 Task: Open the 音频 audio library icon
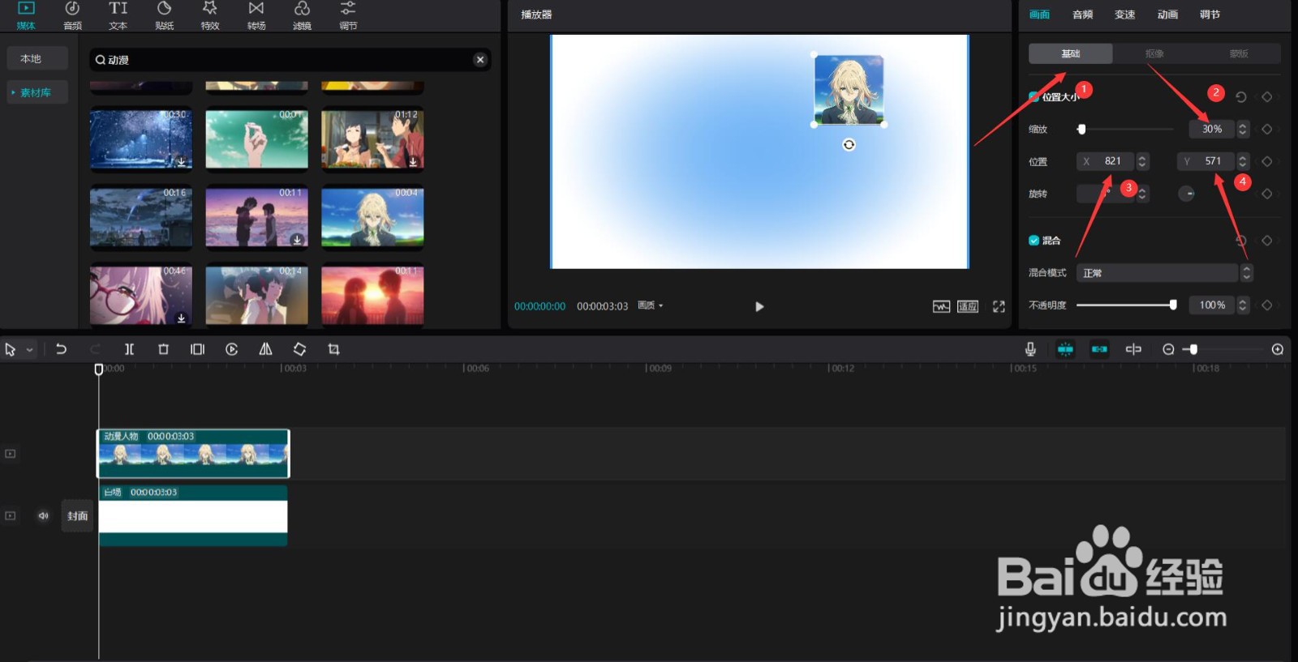coord(72,15)
